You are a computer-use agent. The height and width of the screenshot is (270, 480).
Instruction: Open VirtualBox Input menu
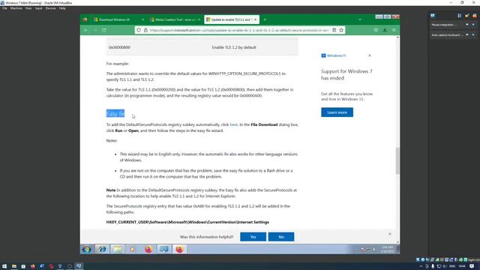38,8
